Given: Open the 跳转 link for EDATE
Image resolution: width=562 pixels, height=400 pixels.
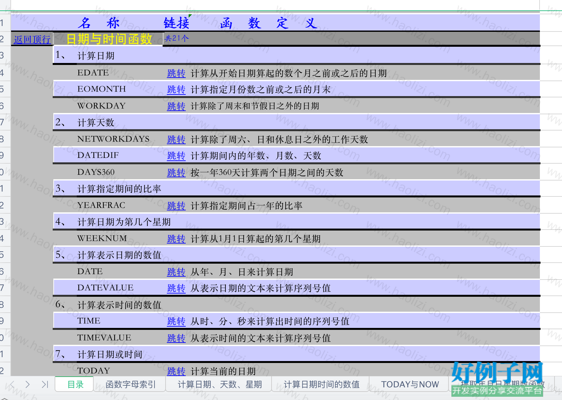Looking at the screenshot, I should tap(176, 73).
